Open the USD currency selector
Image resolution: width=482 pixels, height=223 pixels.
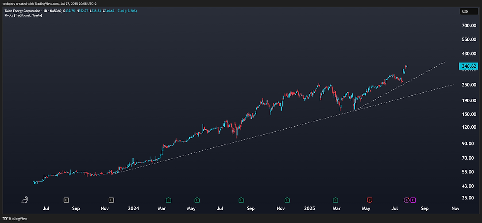click(469, 12)
